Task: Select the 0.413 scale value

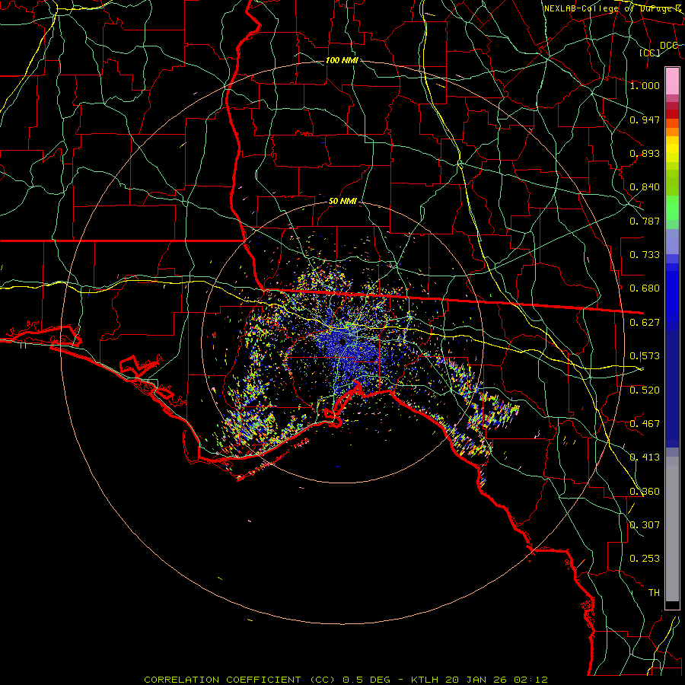Action: [645, 457]
